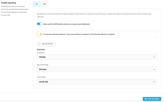Viewport: 164px width, 102px height.
Task: Click the 'Reporting' section label
Action: 41,49
